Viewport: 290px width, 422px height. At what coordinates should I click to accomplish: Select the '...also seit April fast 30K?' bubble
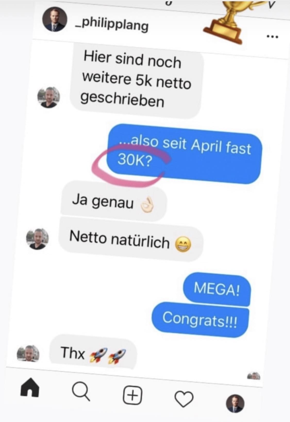[x=184, y=154]
